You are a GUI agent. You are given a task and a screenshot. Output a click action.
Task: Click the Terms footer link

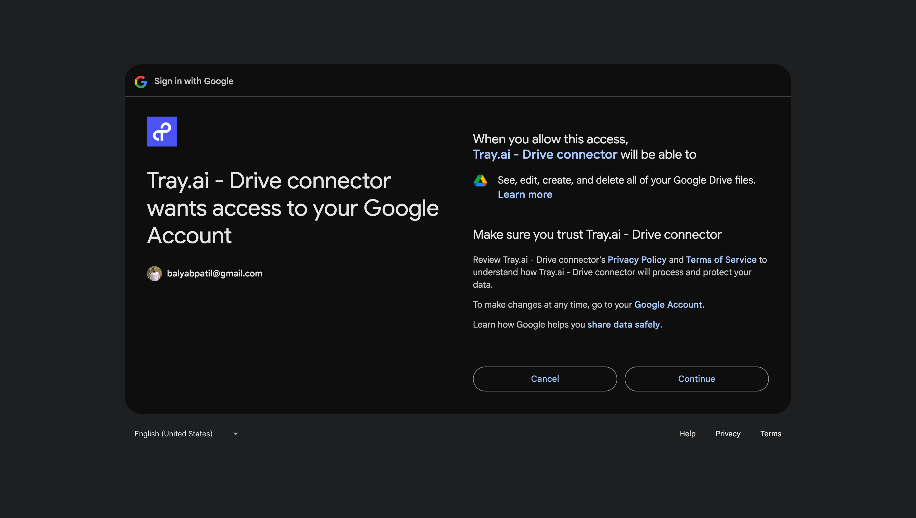pyautogui.click(x=770, y=434)
